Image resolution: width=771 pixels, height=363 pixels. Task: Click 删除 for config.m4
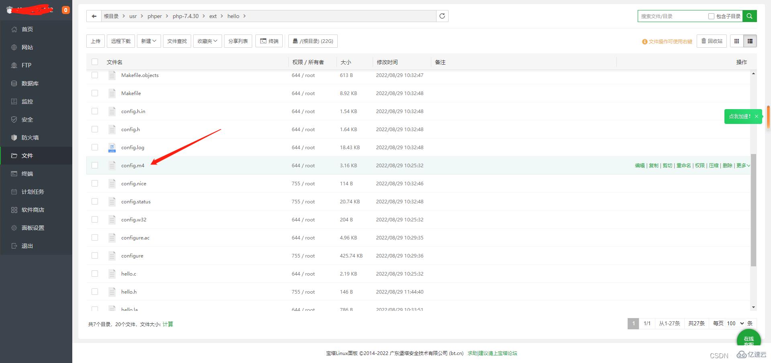[x=727, y=165]
